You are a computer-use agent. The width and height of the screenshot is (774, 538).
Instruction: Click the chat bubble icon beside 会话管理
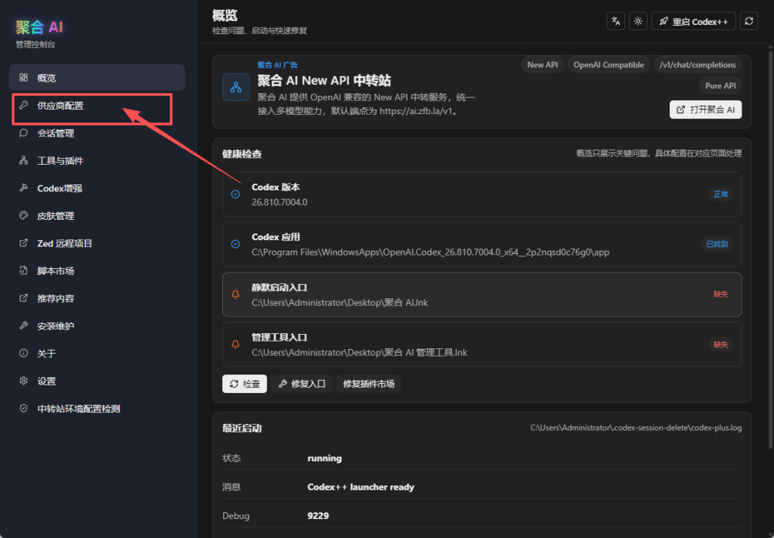pyautogui.click(x=23, y=133)
